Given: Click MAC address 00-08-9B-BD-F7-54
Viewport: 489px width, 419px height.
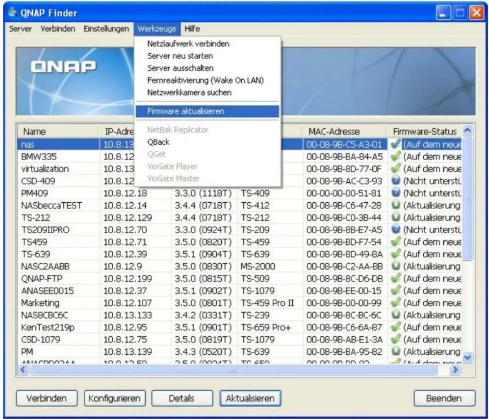Looking at the screenshot, I should (x=344, y=242).
